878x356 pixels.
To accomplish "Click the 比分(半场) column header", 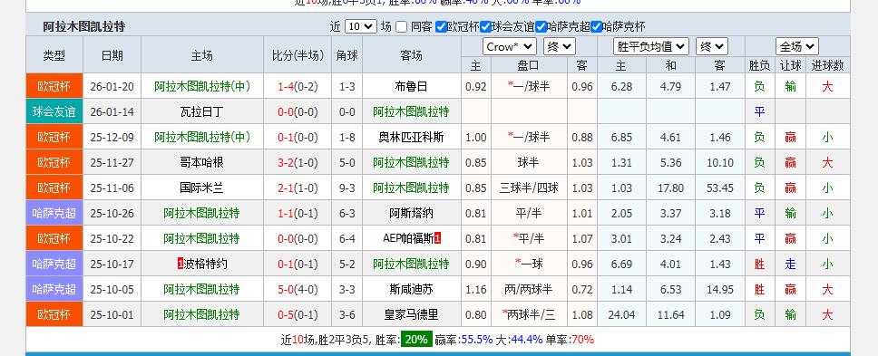I will (x=298, y=55).
